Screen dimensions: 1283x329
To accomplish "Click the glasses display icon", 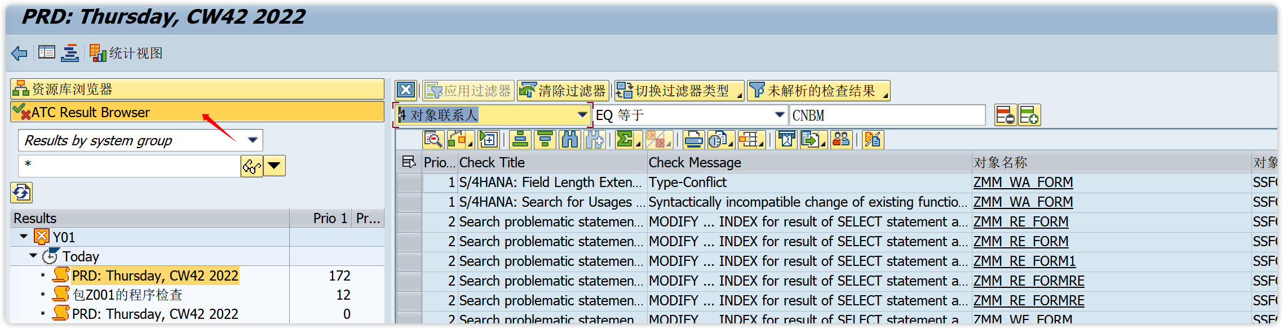I will click(251, 166).
